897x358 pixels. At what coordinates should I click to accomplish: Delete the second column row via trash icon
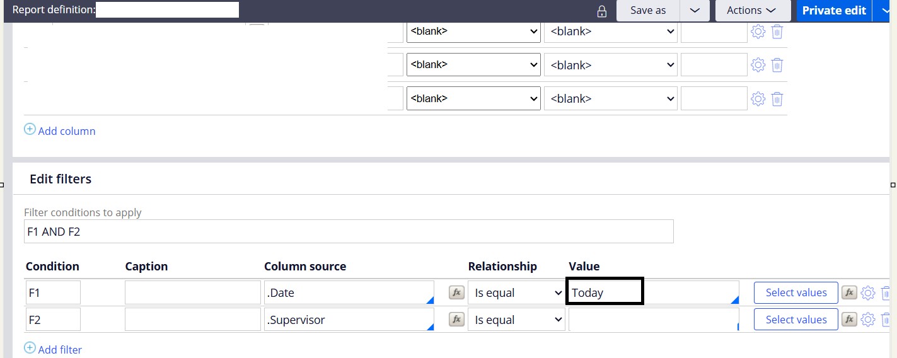tap(777, 65)
